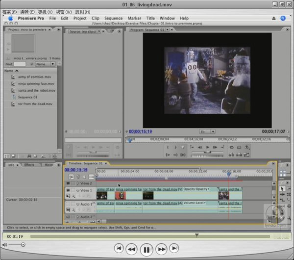294x260 pixels.
Task: Toggle Audio 1 track output box
Action: pos(68,204)
